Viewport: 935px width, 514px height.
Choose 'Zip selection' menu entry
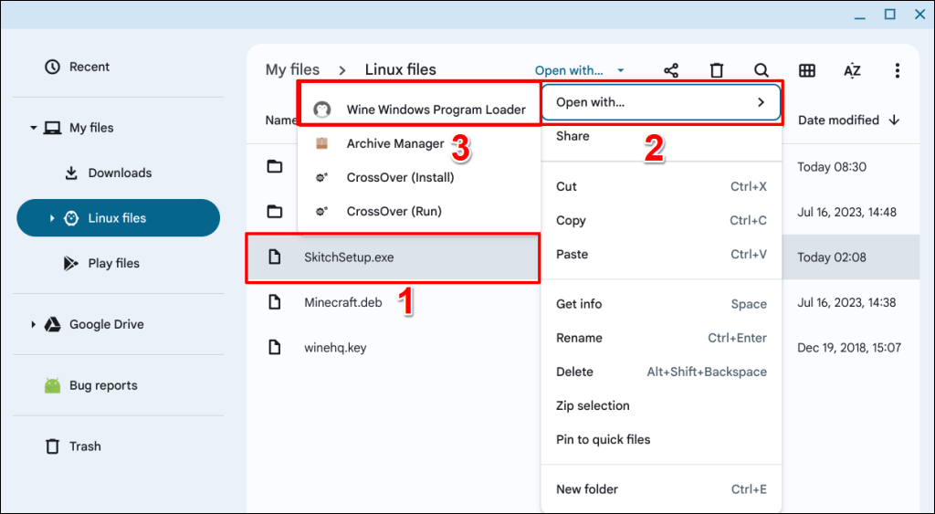593,405
